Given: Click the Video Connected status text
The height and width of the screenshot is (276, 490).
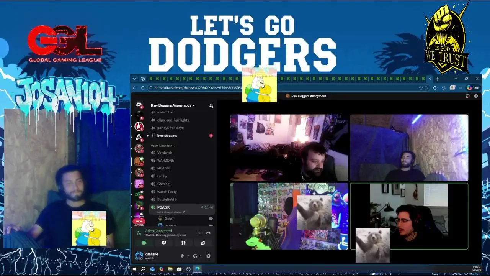Looking at the screenshot, I should click(158, 231).
